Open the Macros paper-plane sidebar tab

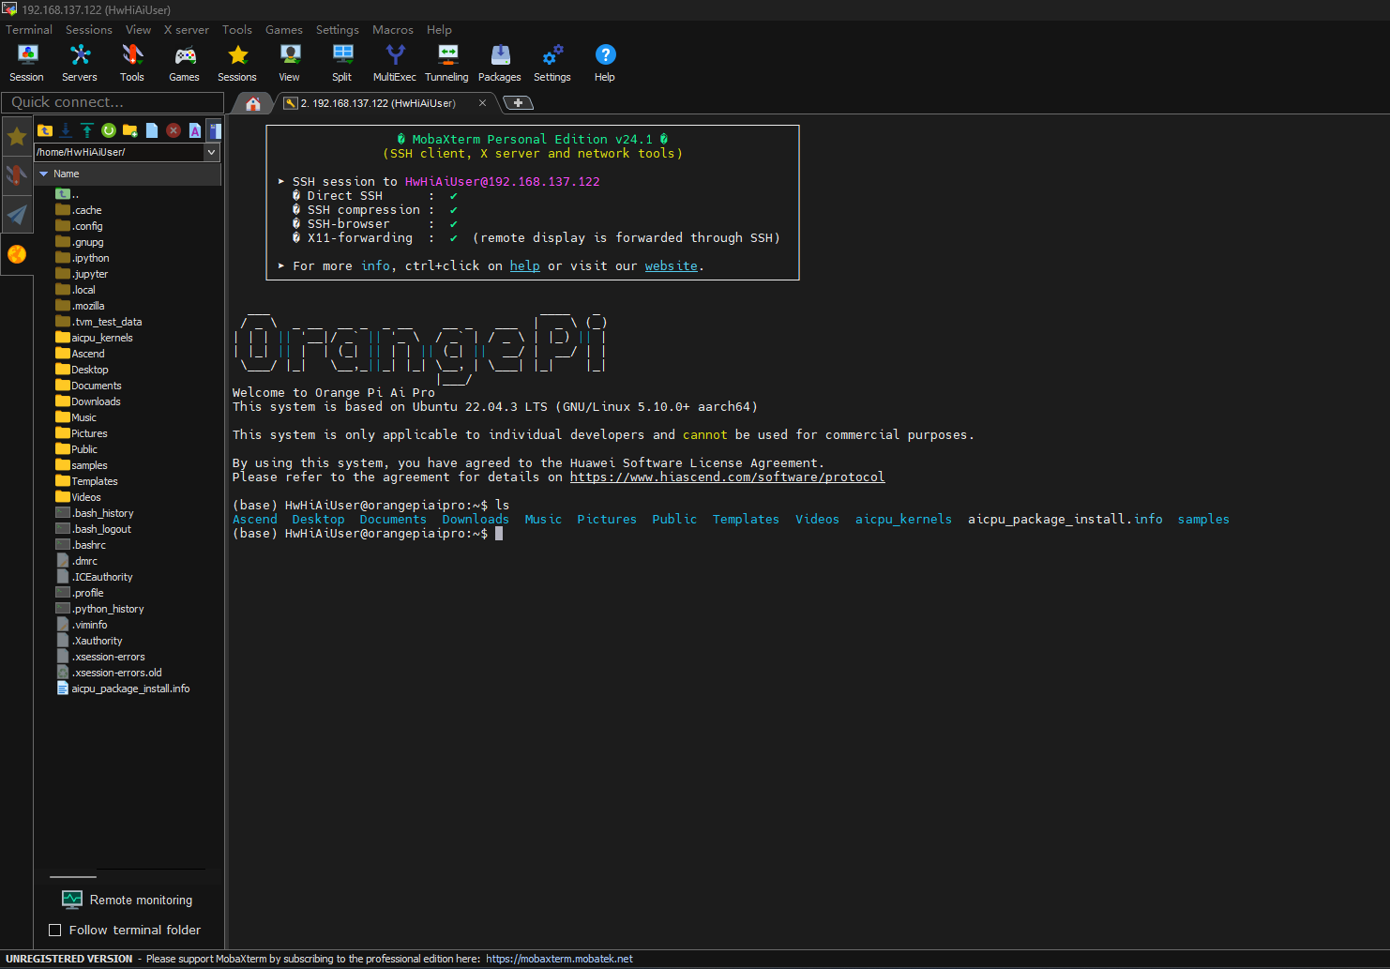coord(17,215)
